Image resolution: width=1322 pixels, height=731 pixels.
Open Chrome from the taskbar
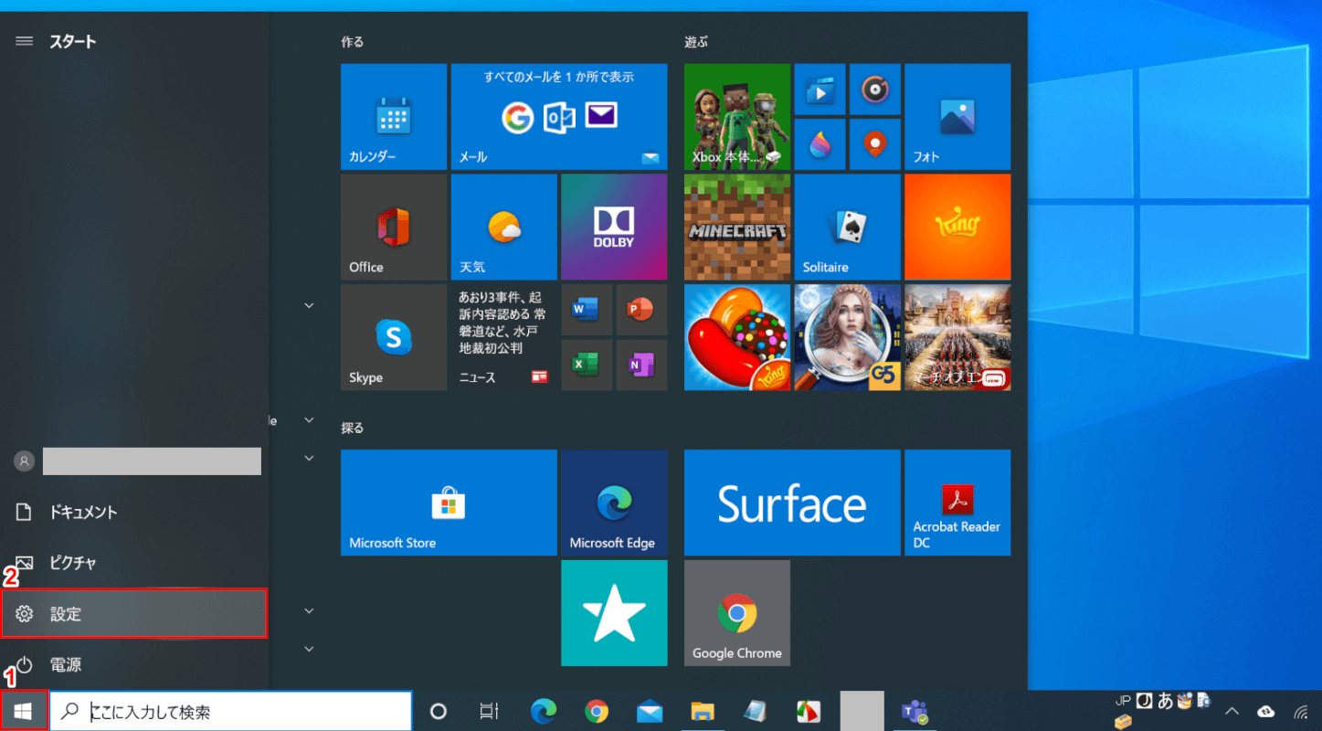598,711
